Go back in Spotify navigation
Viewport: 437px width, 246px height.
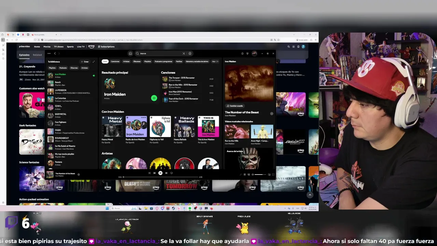(55, 53)
